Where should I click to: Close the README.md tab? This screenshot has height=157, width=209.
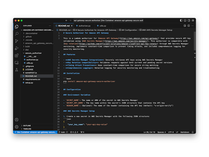72,26
